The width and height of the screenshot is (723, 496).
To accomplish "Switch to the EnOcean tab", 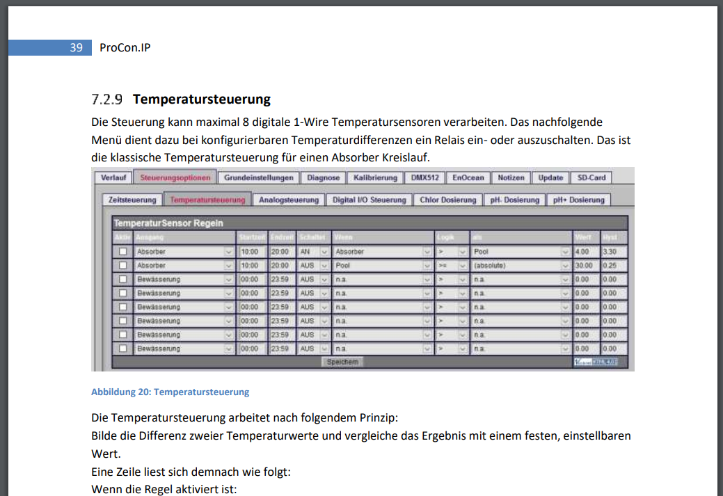I will [x=468, y=177].
